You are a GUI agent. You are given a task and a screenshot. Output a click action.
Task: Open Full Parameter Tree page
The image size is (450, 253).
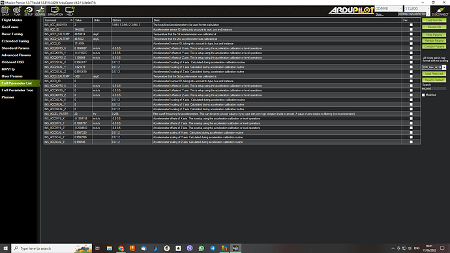click(x=18, y=90)
